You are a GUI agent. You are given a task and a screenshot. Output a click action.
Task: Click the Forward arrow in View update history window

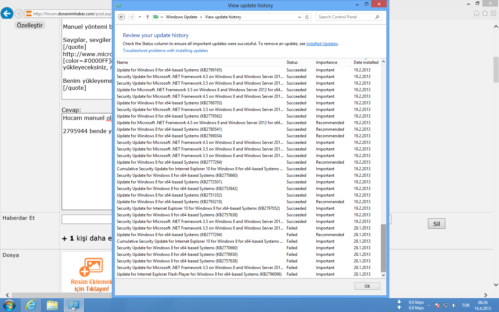coord(131,17)
